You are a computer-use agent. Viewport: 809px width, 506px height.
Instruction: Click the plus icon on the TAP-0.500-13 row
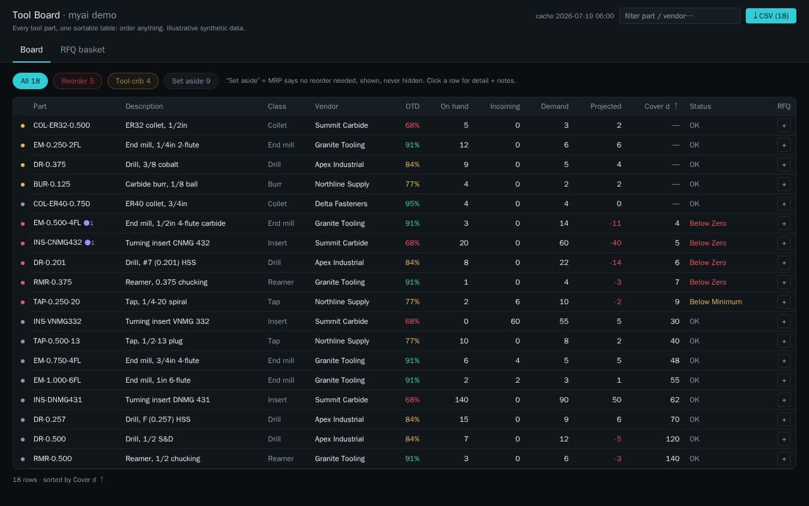tap(784, 341)
